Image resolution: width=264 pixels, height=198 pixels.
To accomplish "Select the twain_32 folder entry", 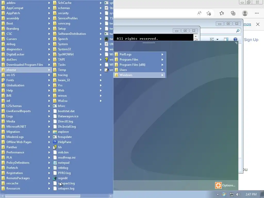I will (64, 80).
